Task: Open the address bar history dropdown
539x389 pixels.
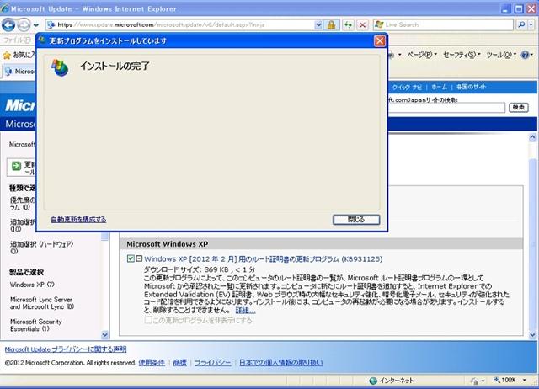Action: (x=318, y=24)
